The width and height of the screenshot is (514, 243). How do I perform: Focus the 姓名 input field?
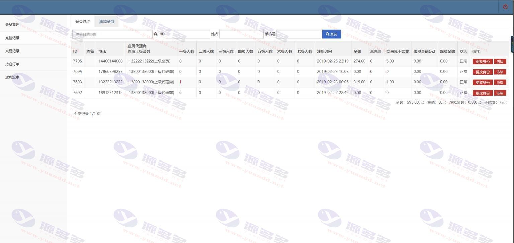point(241,34)
